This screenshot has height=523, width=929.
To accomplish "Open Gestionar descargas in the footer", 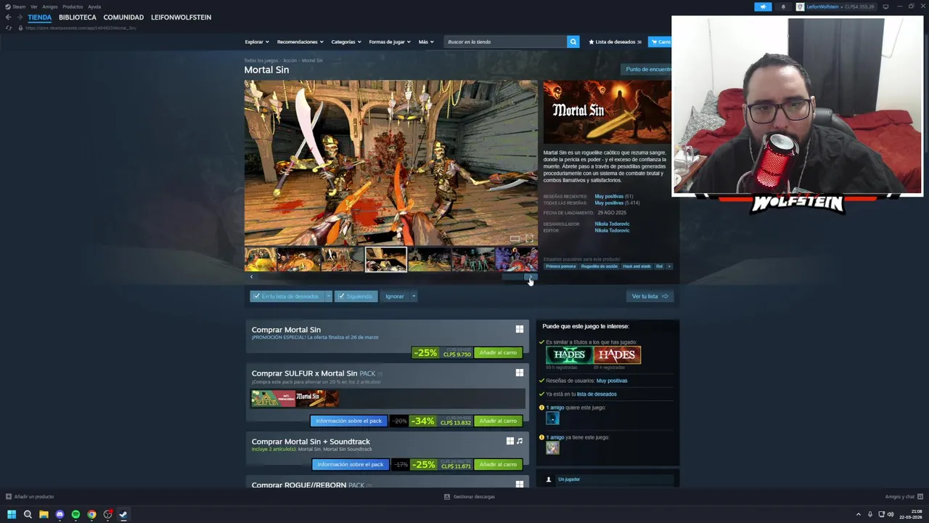I will pos(469,497).
